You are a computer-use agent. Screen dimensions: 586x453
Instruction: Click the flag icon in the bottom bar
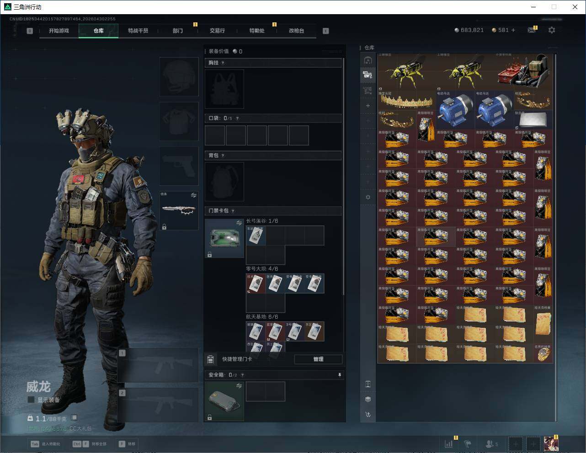pyautogui.click(x=468, y=444)
